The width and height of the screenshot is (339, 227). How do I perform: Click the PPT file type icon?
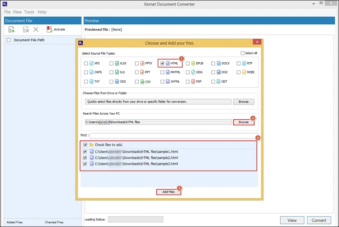click(x=142, y=72)
